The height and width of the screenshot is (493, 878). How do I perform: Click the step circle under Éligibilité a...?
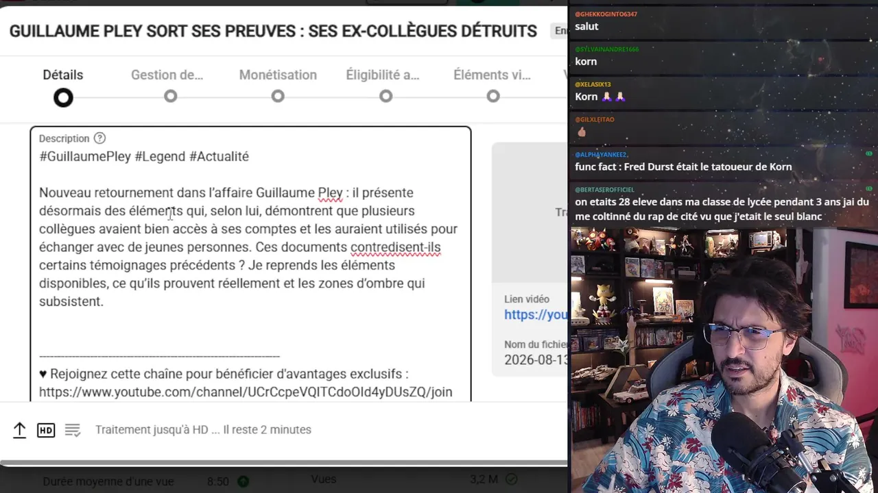(386, 97)
